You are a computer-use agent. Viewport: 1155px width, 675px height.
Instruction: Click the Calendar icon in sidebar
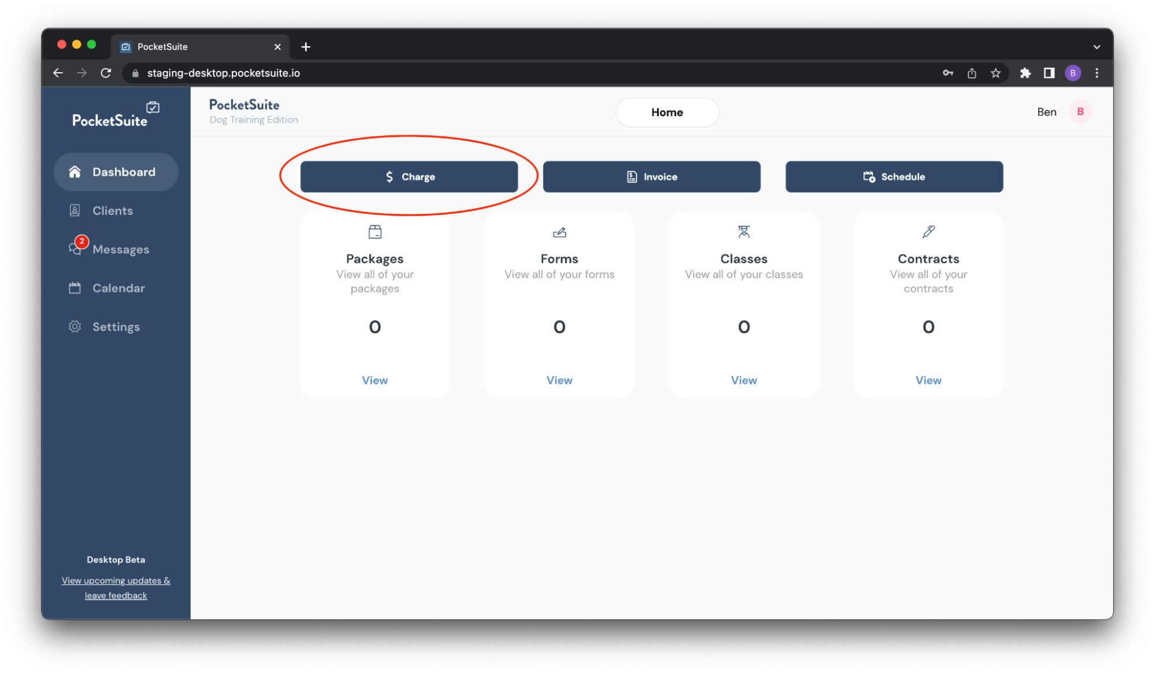pyautogui.click(x=75, y=288)
